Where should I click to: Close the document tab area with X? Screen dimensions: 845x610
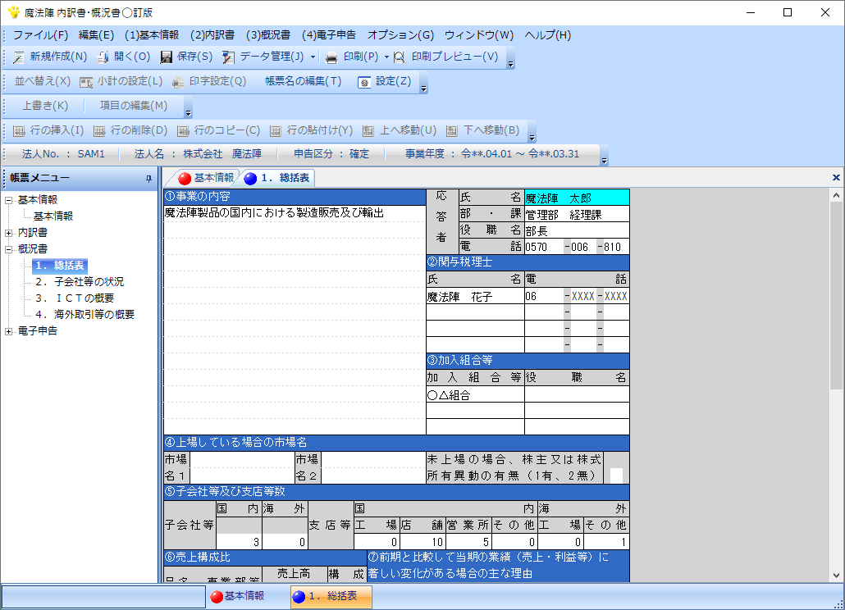tap(836, 177)
